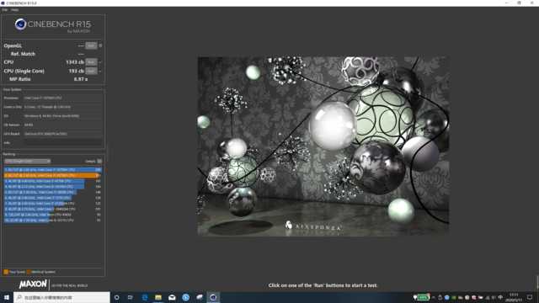Open the Ranking category dropdown
Screen dimensions: 539x303
click(x=27, y=161)
